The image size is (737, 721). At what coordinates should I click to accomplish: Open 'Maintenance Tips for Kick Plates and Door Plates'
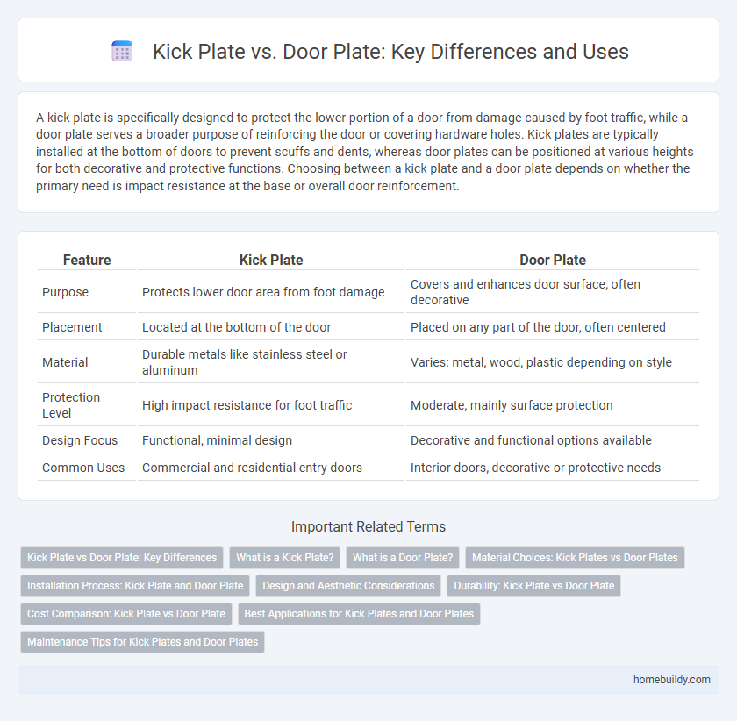click(x=142, y=642)
